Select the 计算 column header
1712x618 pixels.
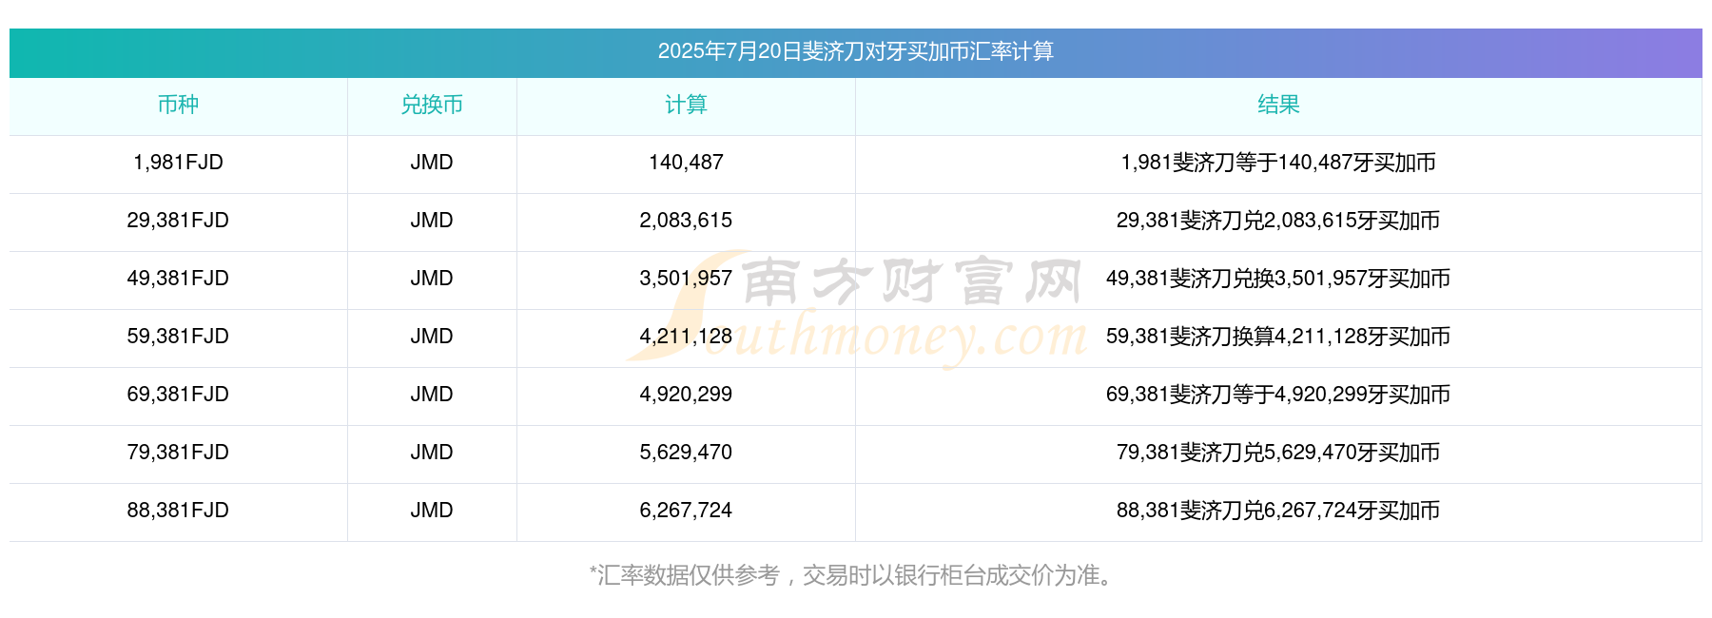click(686, 105)
